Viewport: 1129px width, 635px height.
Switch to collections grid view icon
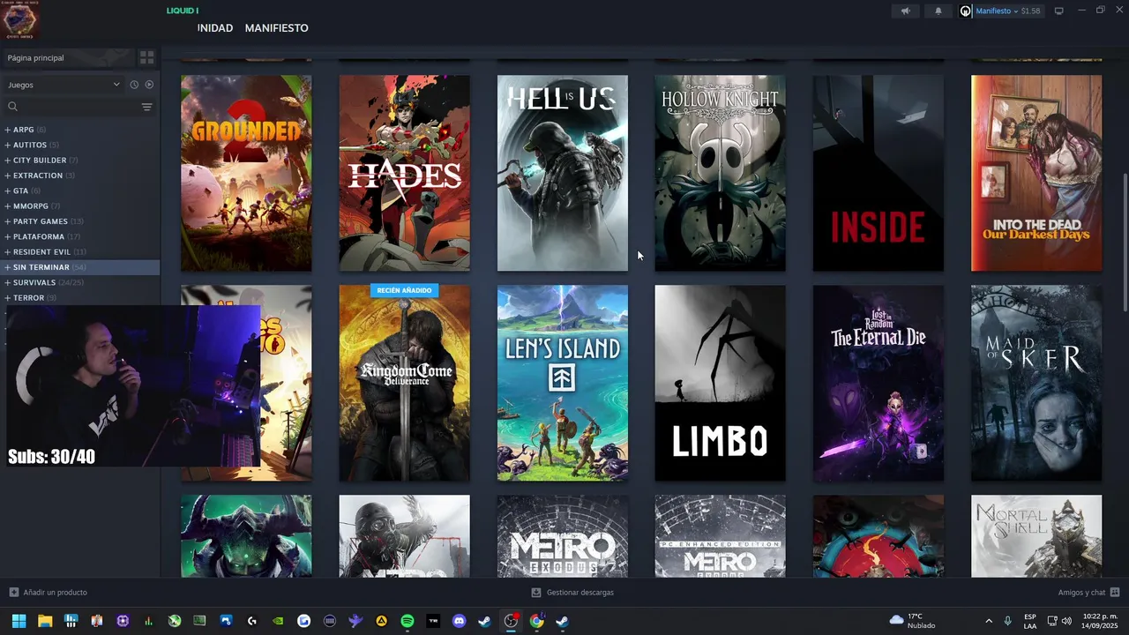(x=146, y=57)
